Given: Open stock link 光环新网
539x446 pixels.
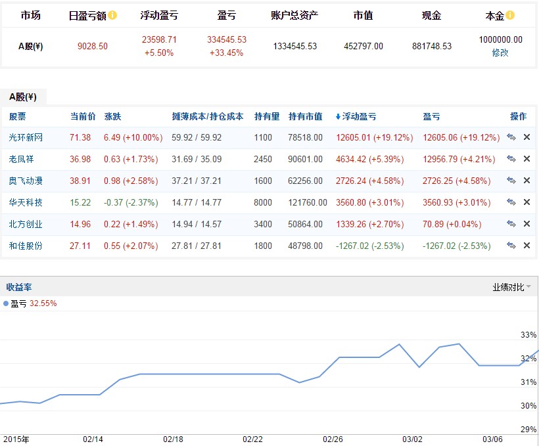Looking at the screenshot, I should click(26, 137).
